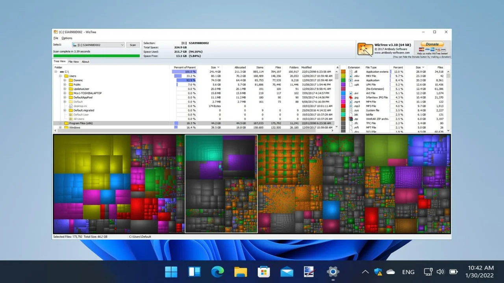Click the Donate button
The image size is (504, 283).
pyautogui.click(x=432, y=44)
